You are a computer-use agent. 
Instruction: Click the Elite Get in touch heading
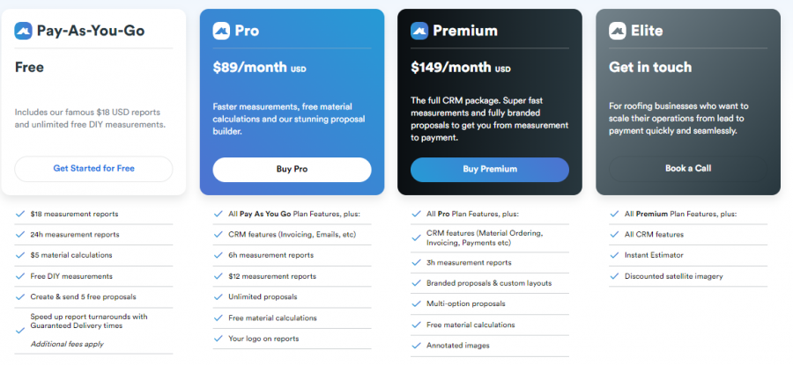point(650,67)
